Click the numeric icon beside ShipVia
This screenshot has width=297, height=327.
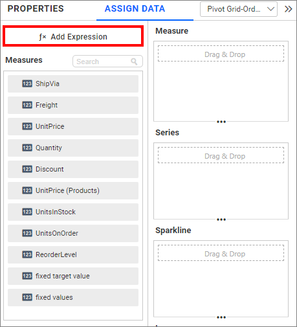tap(27, 84)
